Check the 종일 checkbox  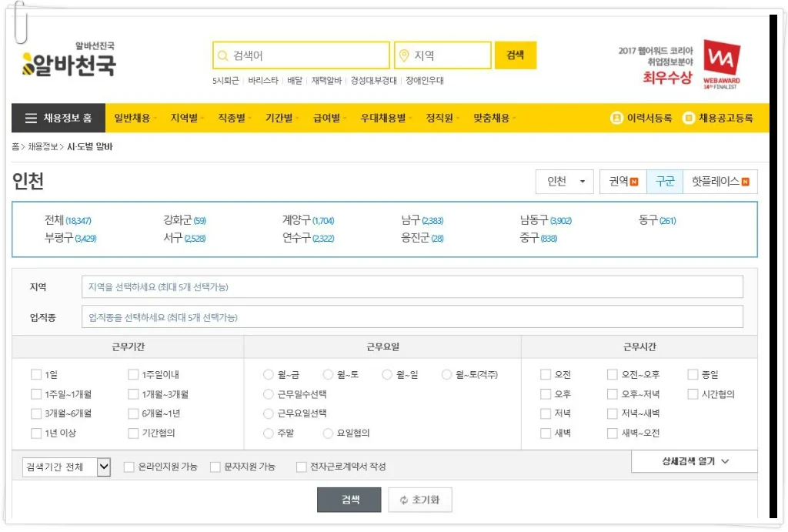point(693,375)
